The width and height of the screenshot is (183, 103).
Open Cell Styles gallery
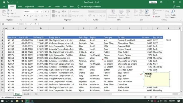click(128, 14)
